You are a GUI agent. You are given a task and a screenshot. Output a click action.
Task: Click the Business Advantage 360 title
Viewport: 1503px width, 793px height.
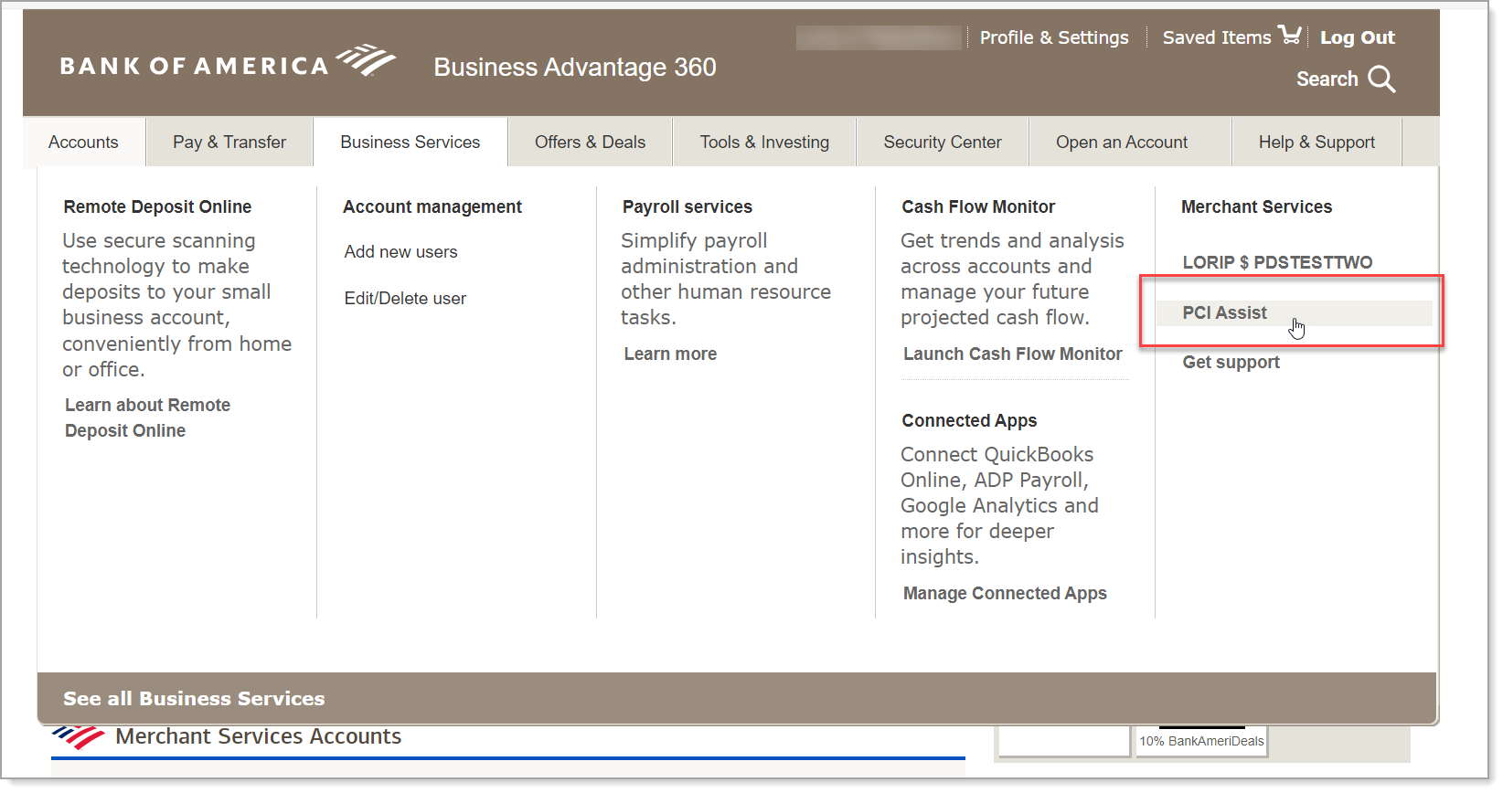click(575, 67)
